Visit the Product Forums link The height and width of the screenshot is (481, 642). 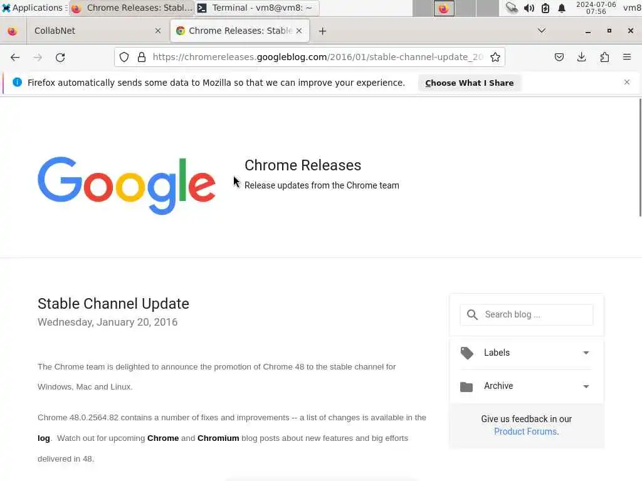tap(526, 432)
